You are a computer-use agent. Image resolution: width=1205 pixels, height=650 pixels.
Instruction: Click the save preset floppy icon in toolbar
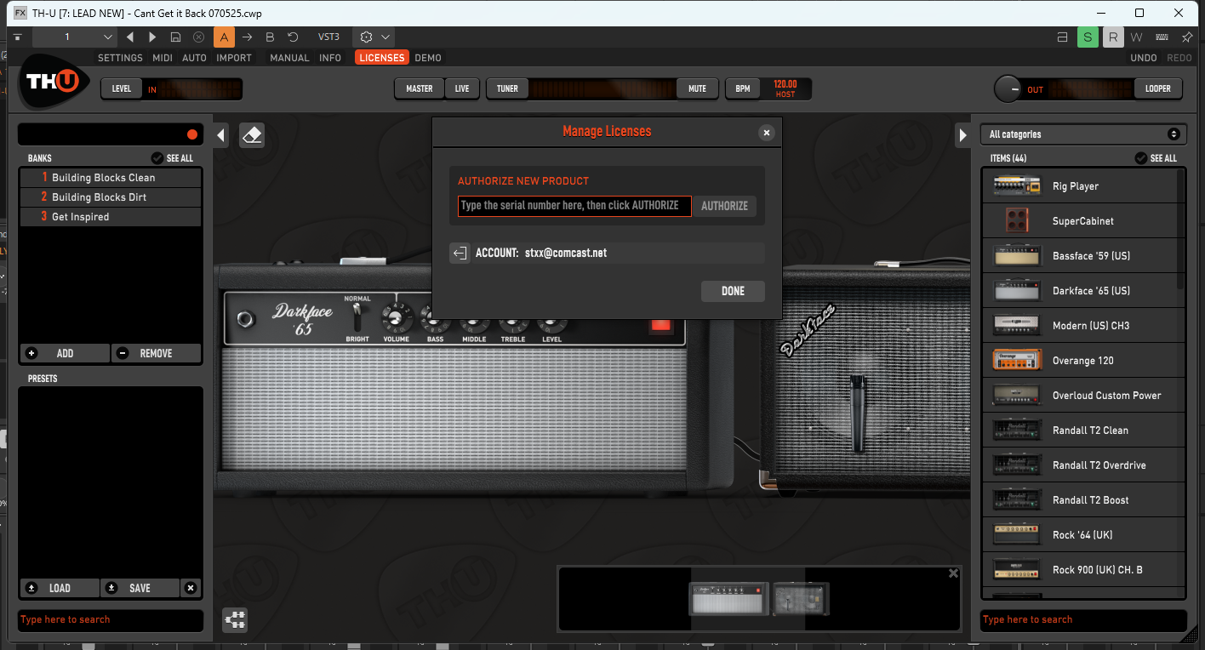coord(175,37)
